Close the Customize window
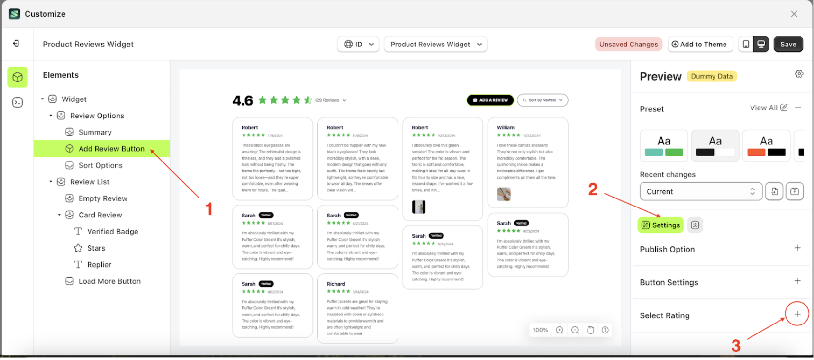The width and height of the screenshot is (814, 360). [x=794, y=14]
